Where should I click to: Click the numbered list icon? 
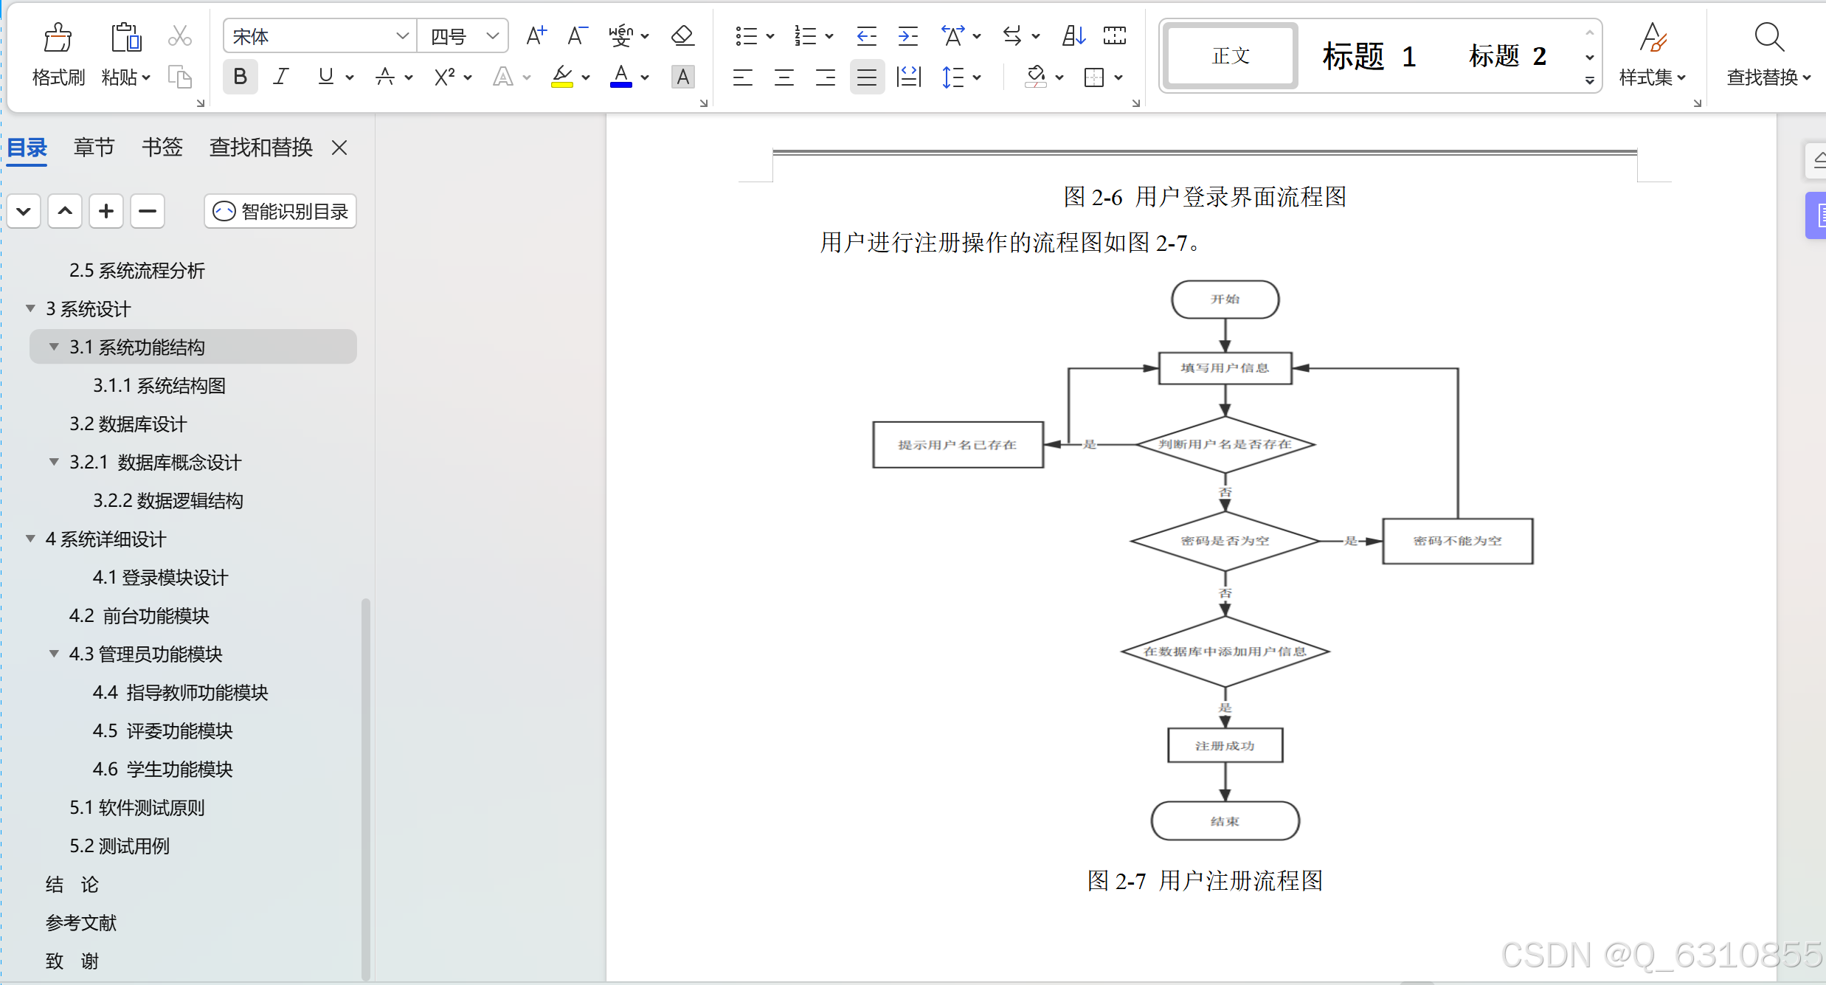(805, 35)
